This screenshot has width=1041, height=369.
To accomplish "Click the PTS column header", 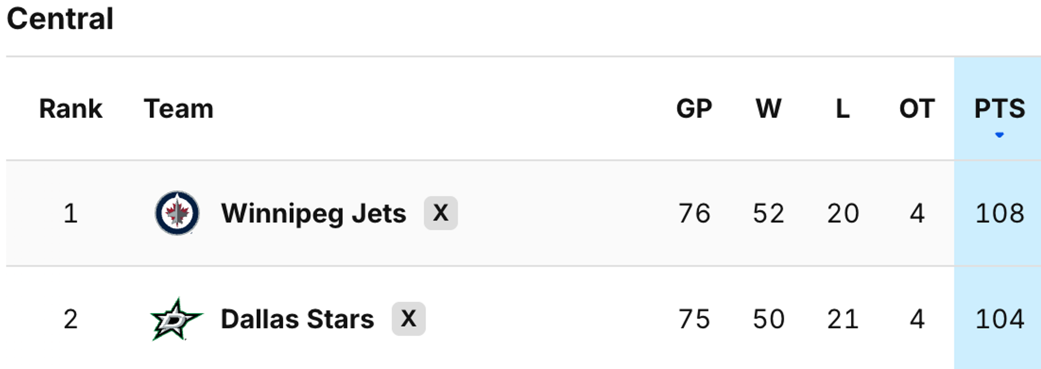I will [x=999, y=109].
